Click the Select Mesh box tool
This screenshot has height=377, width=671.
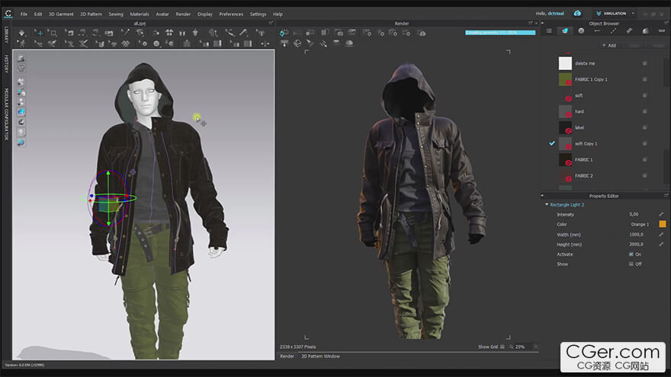(x=53, y=33)
